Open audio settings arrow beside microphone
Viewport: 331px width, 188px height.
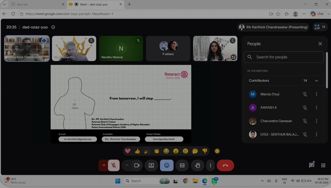(104, 165)
